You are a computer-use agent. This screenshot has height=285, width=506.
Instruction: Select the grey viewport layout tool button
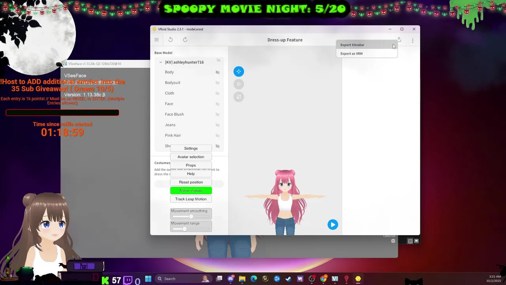[x=239, y=97]
